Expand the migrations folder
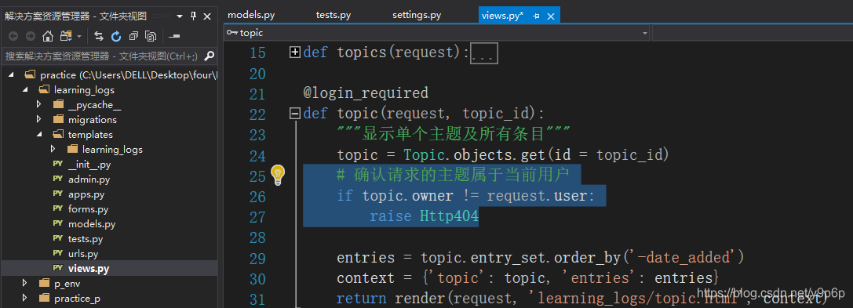This screenshot has height=308, width=853. coord(38,119)
